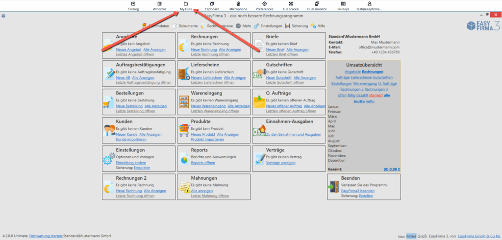
Task: Click the Bestellungen shopping cart icon
Action: [x=108, y=102]
